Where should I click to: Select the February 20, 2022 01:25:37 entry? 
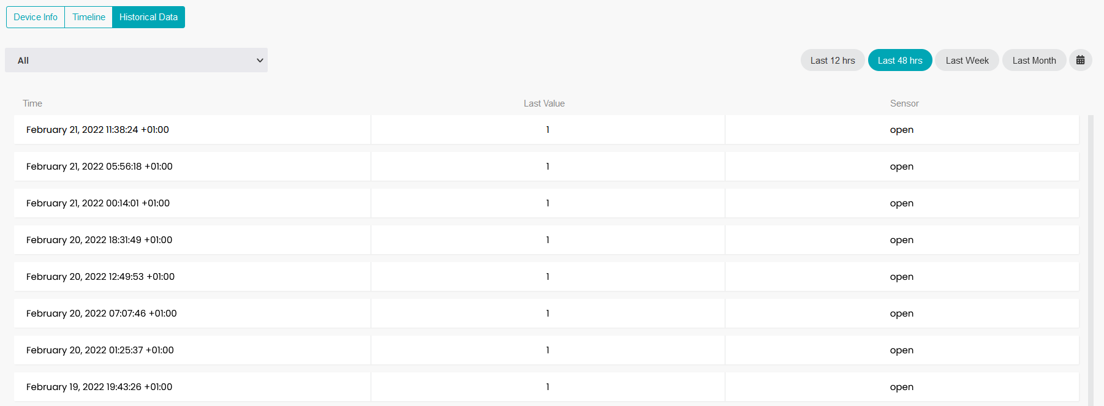pos(546,350)
